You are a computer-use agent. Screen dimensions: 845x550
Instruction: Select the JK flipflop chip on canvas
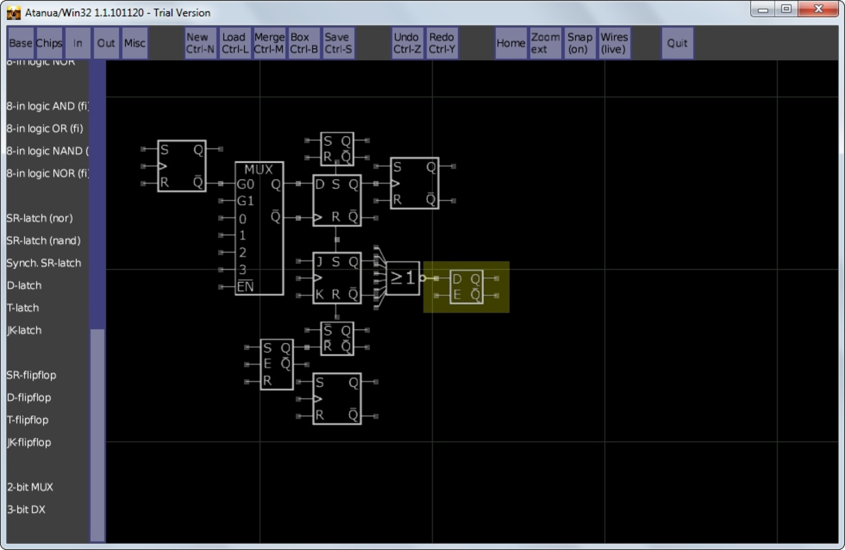click(x=337, y=278)
